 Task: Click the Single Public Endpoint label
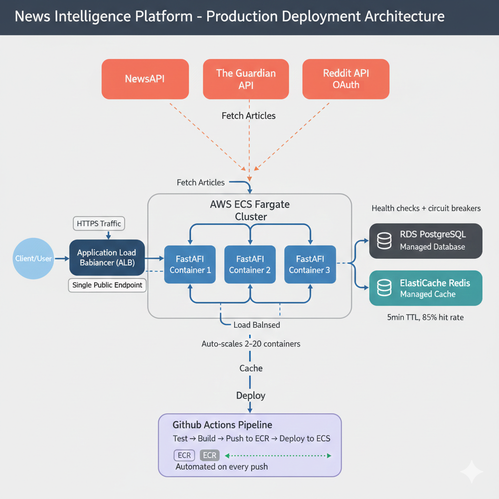click(x=107, y=285)
